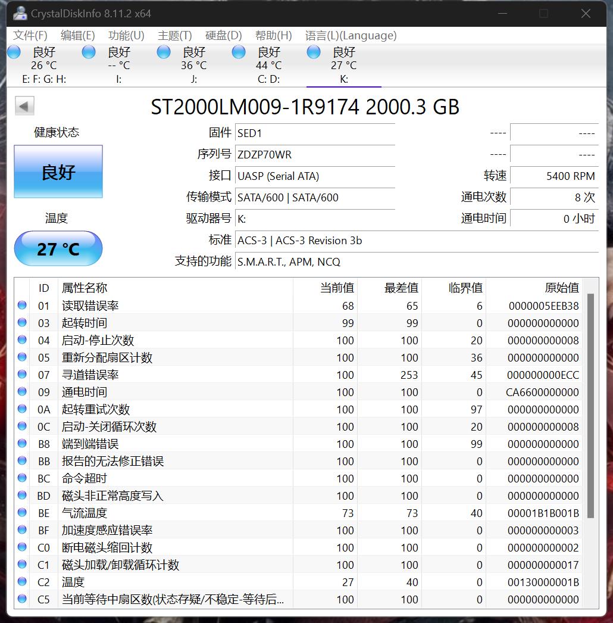Click the ID column header
The height and width of the screenshot is (623, 613).
43,288
